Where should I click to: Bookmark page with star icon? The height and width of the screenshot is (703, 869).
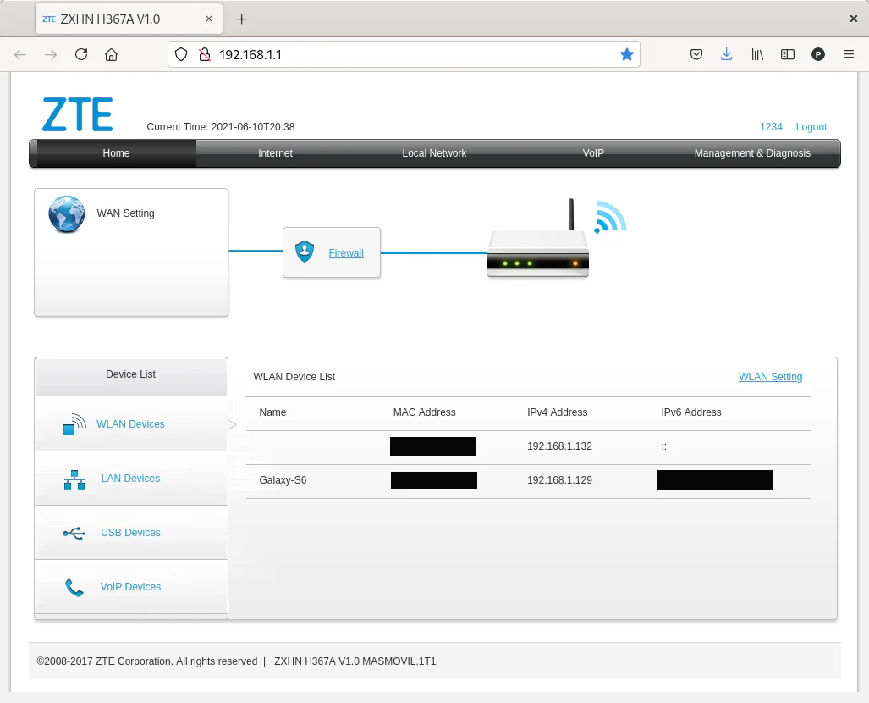pos(626,54)
